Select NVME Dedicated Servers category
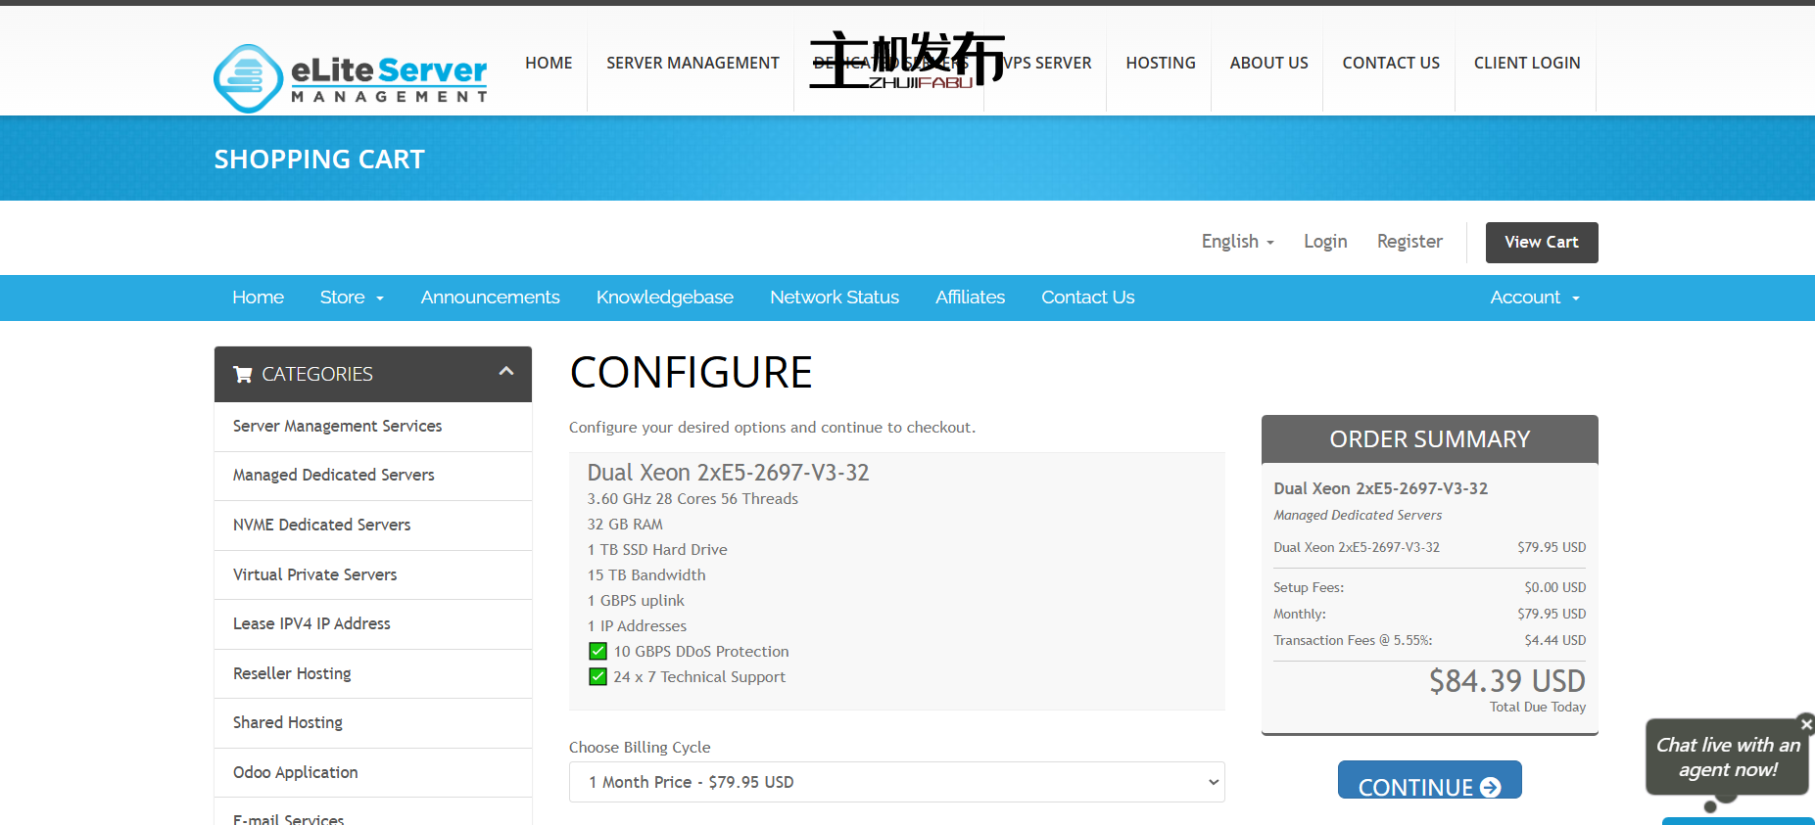 [x=321, y=526]
